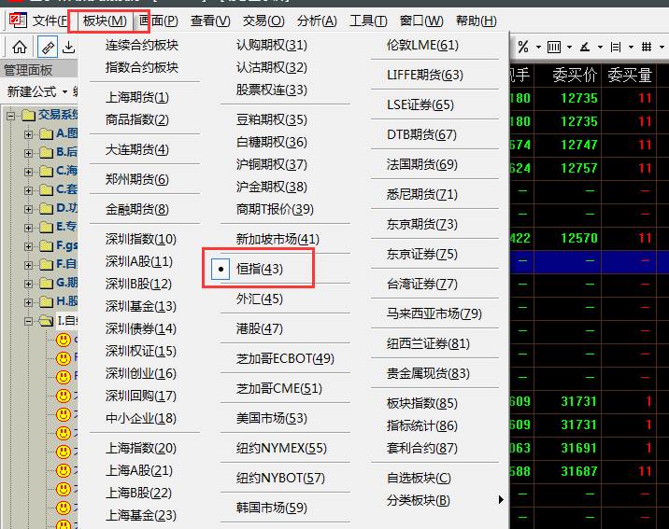Click the angle line tool icon
Image resolution: width=669 pixels, height=529 pixels.
[585, 47]
